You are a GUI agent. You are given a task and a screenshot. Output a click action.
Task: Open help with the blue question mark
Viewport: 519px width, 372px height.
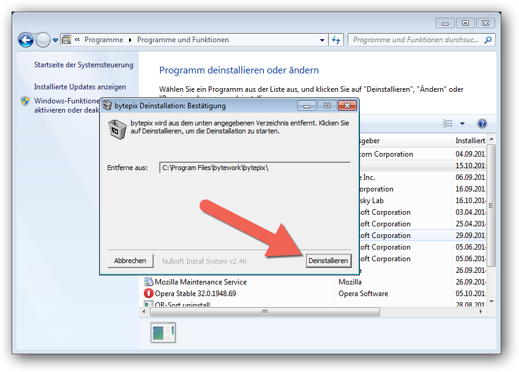(482, 124)
